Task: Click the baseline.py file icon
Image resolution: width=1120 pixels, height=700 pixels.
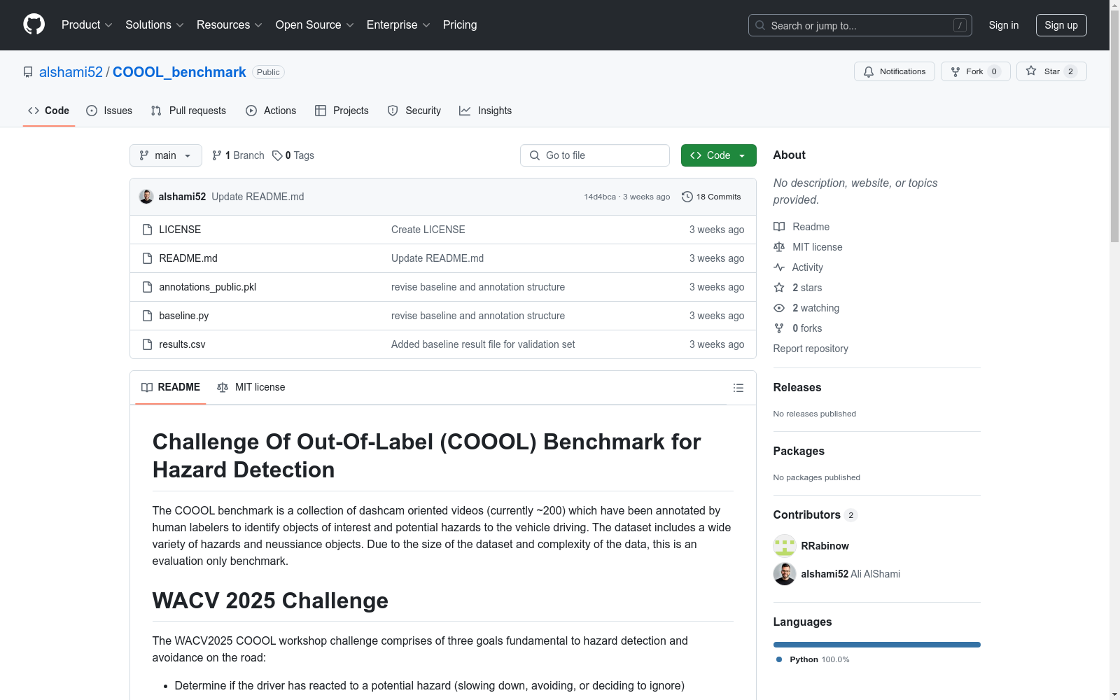Action: (x=147, y=316)
